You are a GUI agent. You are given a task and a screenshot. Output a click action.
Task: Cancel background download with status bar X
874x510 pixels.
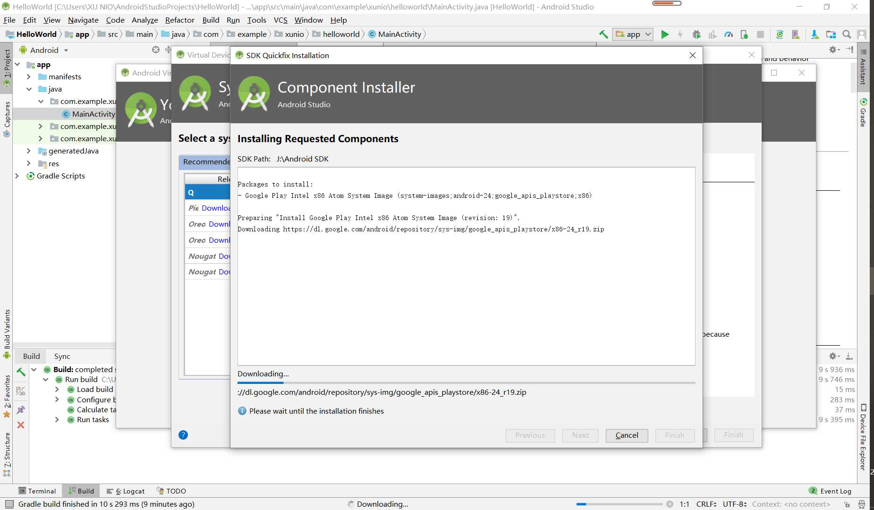pos(670,504)
